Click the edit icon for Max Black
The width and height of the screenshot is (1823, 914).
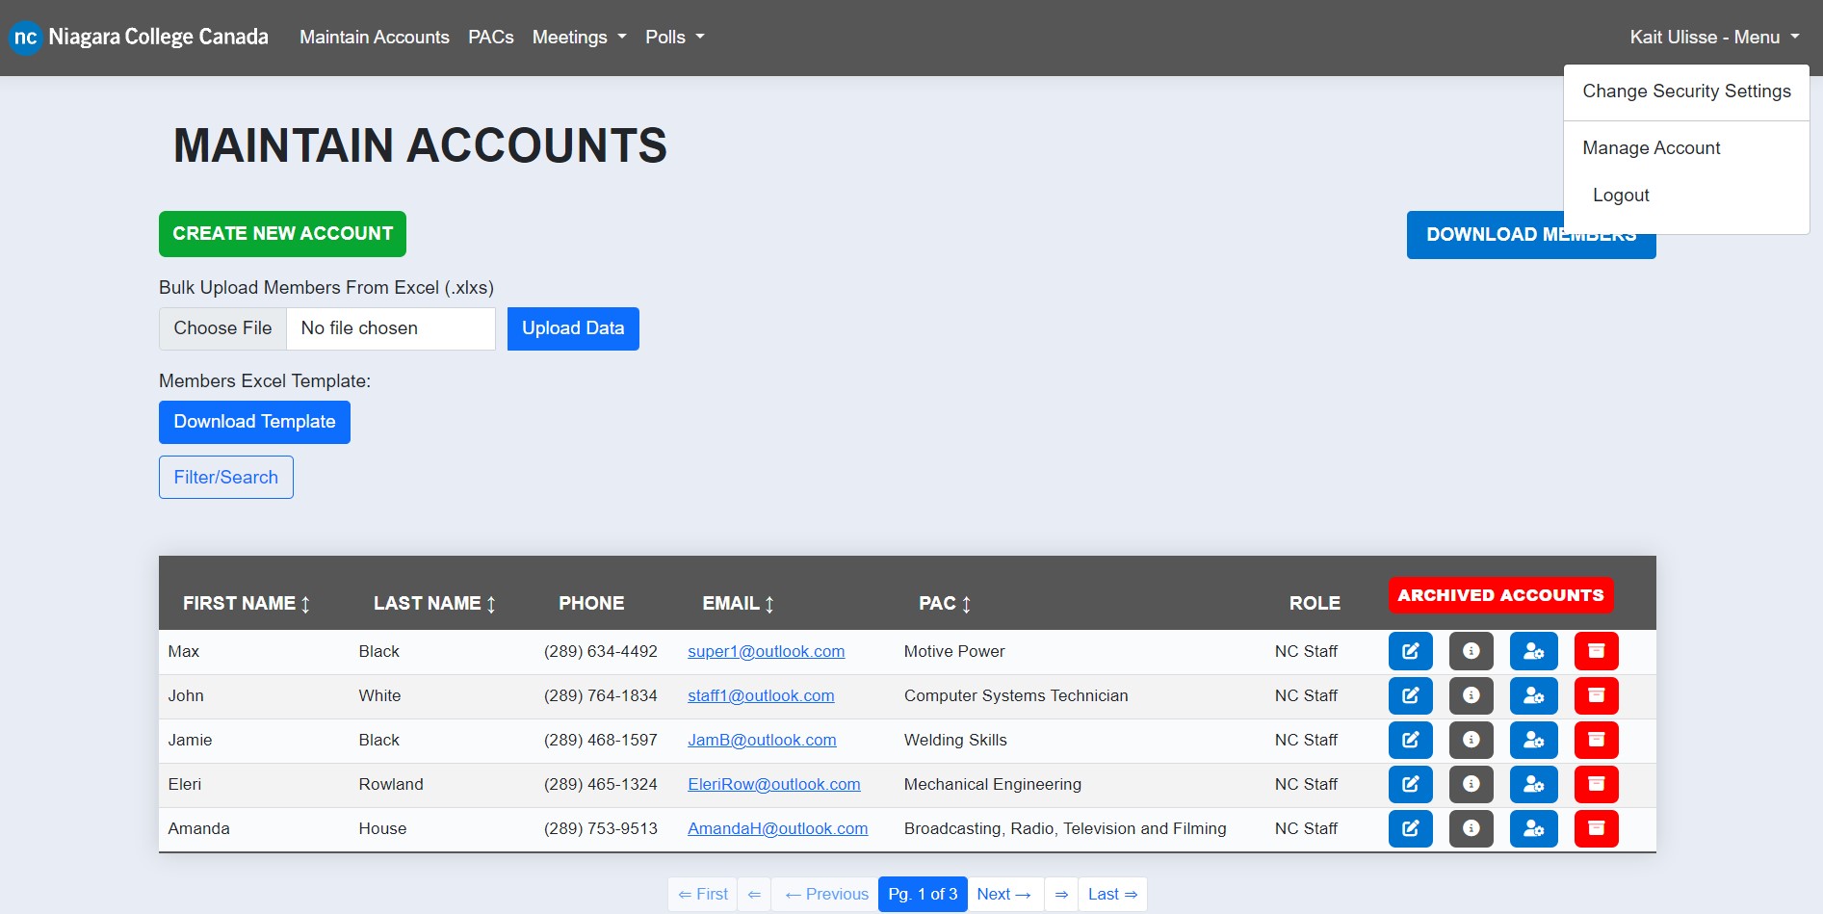[x=1410, y=651]
